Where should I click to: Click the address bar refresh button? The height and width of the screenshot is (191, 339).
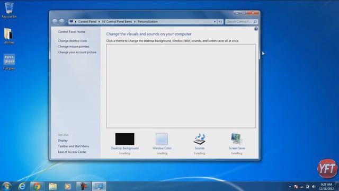[220, 22]
